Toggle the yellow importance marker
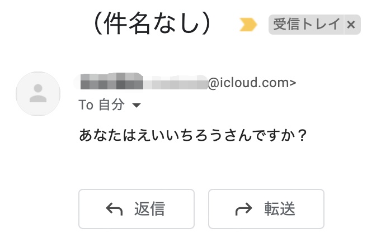Screen dimensions: 381x243 coord(248,25)
